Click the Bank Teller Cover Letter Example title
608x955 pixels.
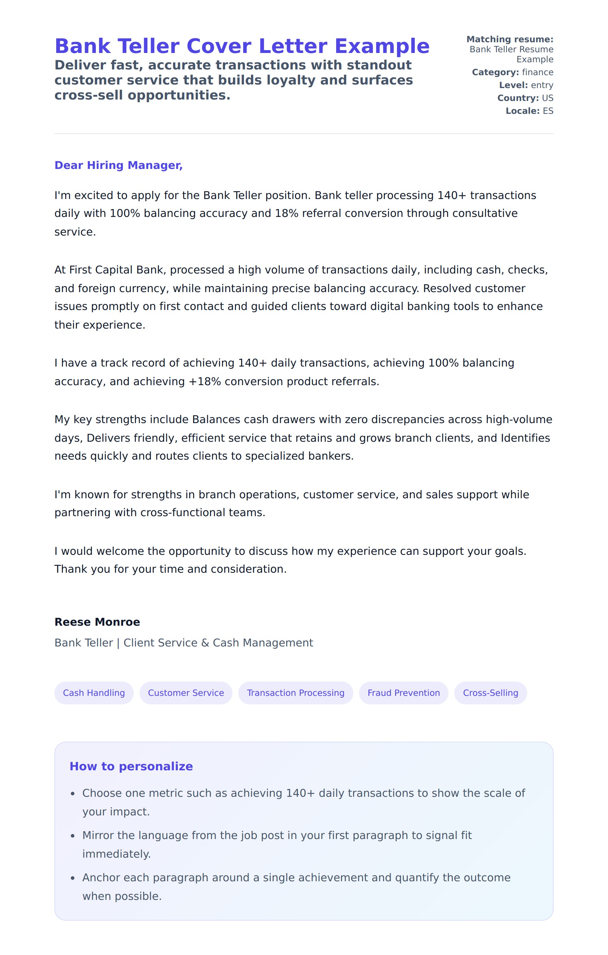pyautogui.click(x=242, y=46)
